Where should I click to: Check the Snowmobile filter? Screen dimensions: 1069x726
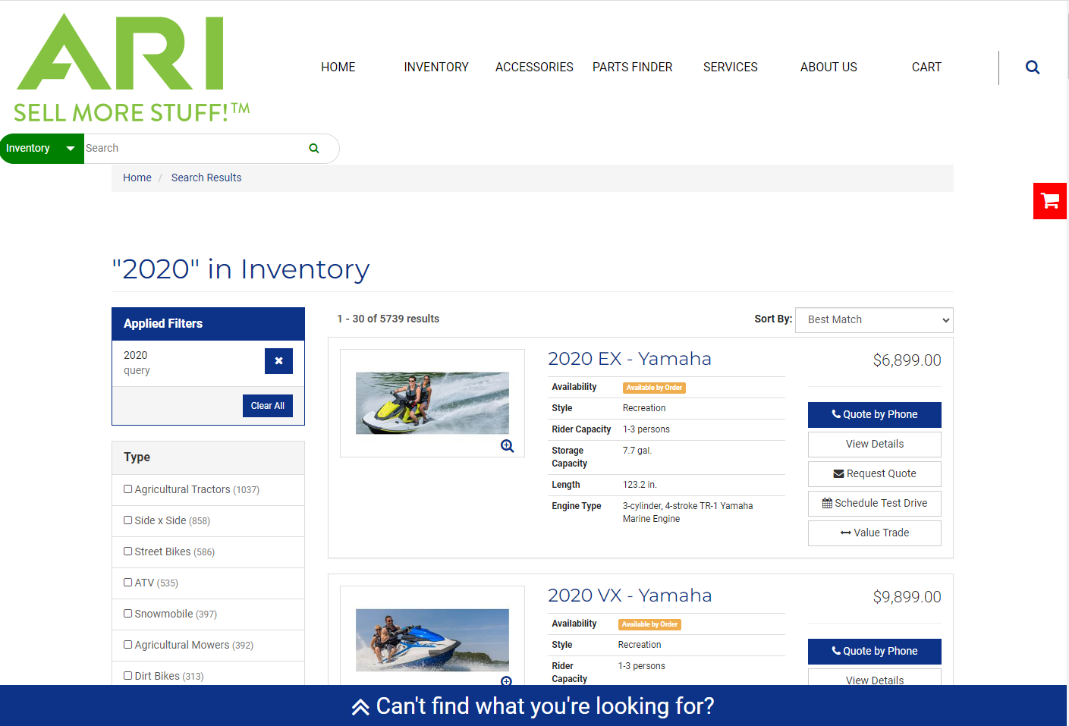click(127, 614)
